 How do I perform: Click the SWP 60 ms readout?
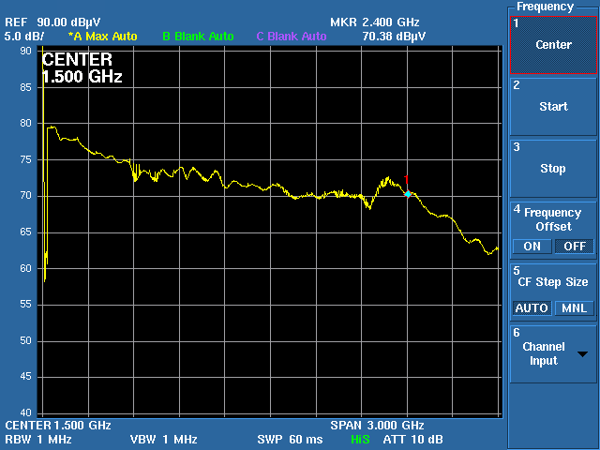(290, 440)
